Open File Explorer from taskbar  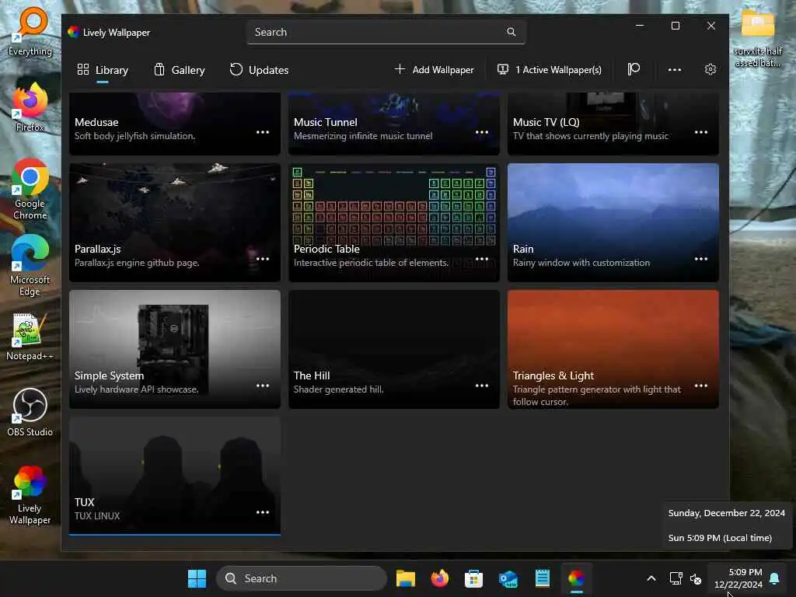[406, 578]
